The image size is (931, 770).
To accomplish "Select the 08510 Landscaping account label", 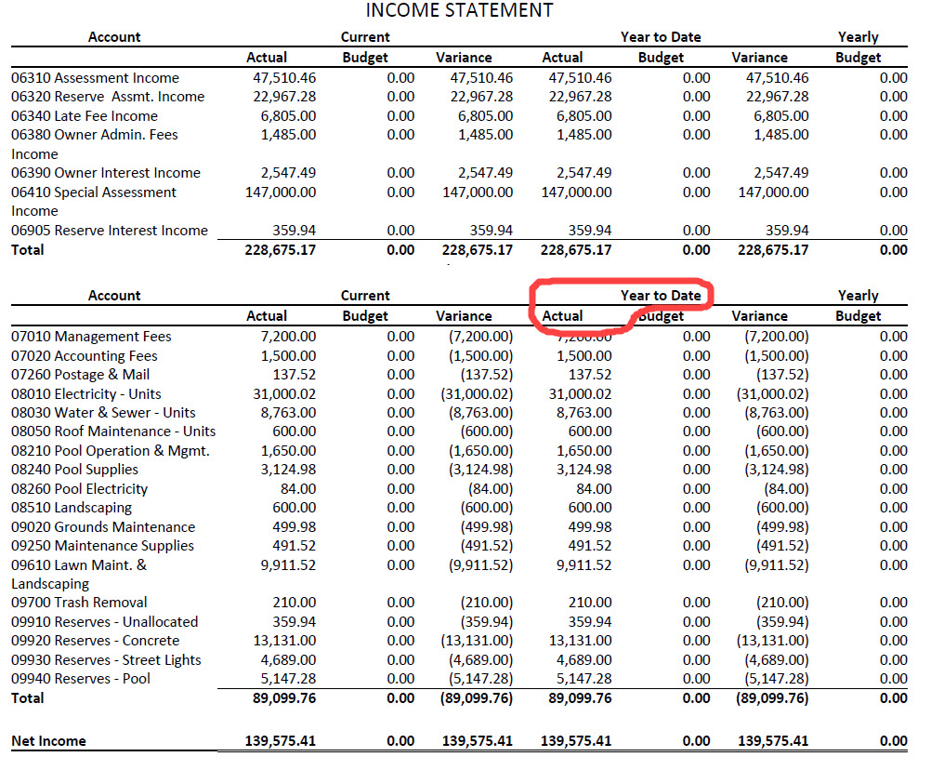I will click(72, 508).
